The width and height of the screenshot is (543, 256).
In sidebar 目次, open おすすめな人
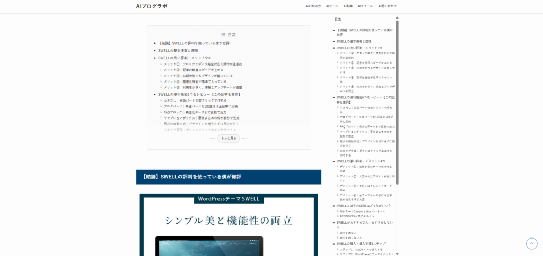pyautogui.click(x=348, y=233)
